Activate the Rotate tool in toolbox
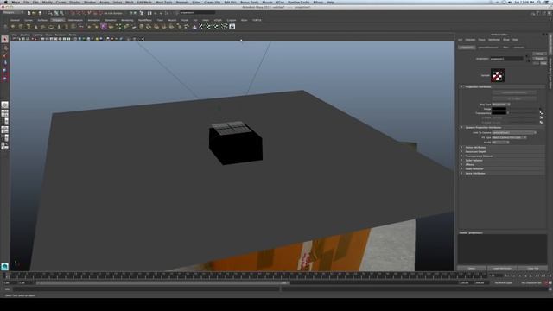 click(x=4, y=71)
